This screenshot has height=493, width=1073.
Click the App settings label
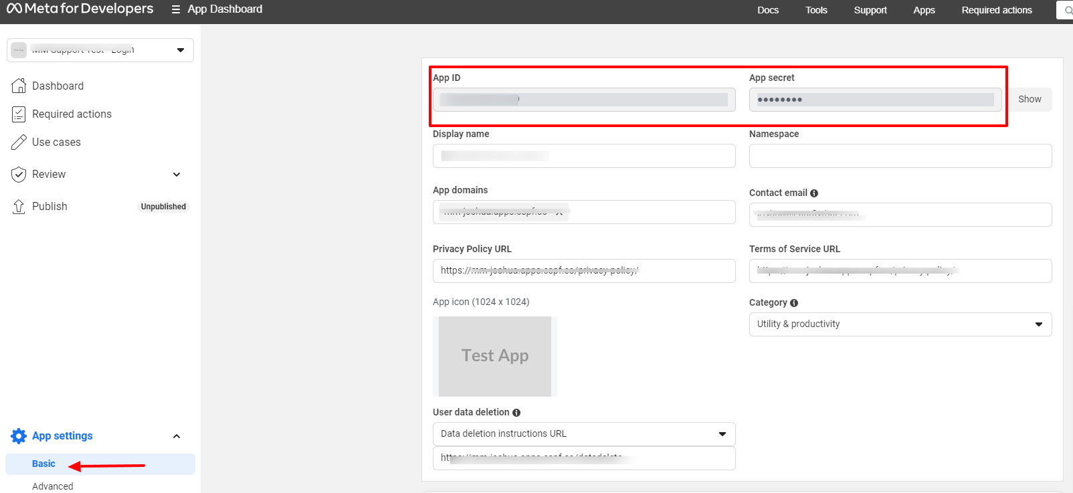[62, 436]
